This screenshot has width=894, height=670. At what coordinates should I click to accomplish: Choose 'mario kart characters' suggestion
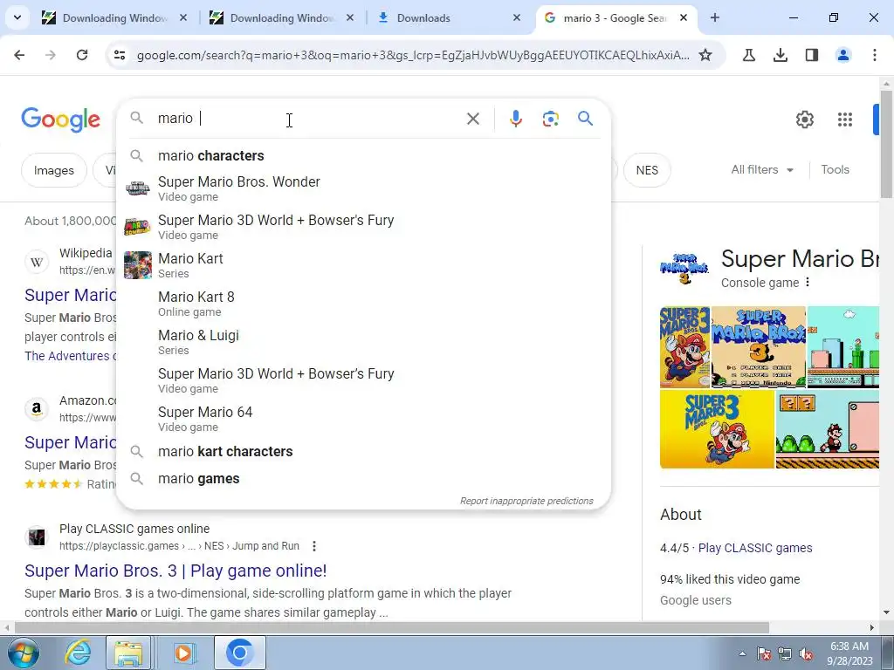click(x=363, y=451)
